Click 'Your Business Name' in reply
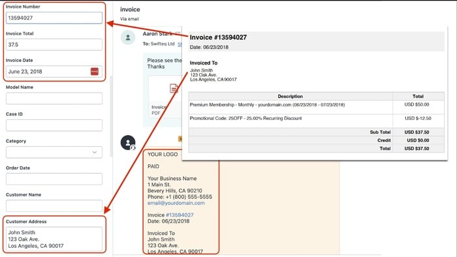 172,179
